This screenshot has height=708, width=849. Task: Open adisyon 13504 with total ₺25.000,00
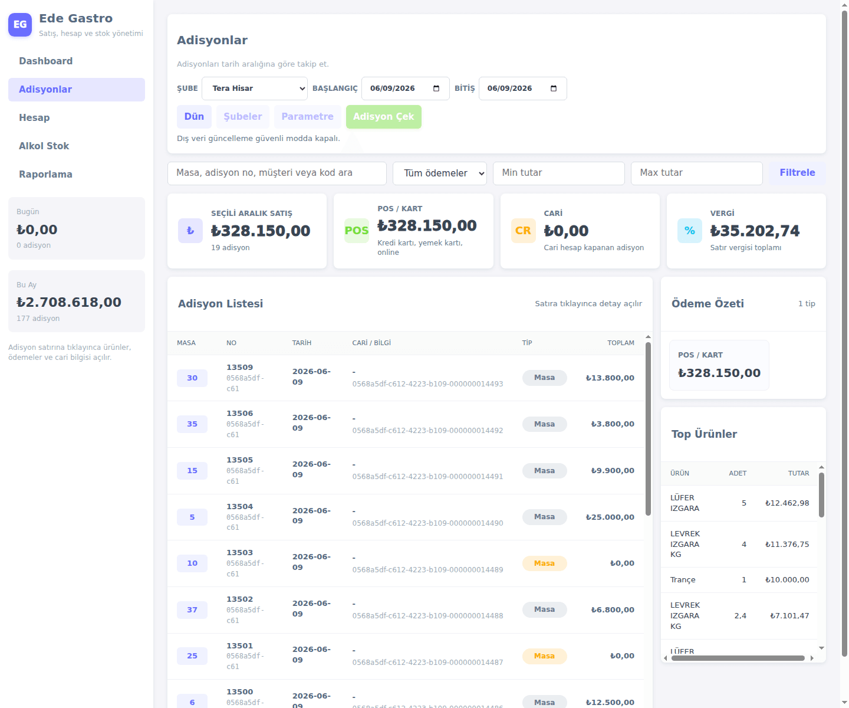[406, 517]
